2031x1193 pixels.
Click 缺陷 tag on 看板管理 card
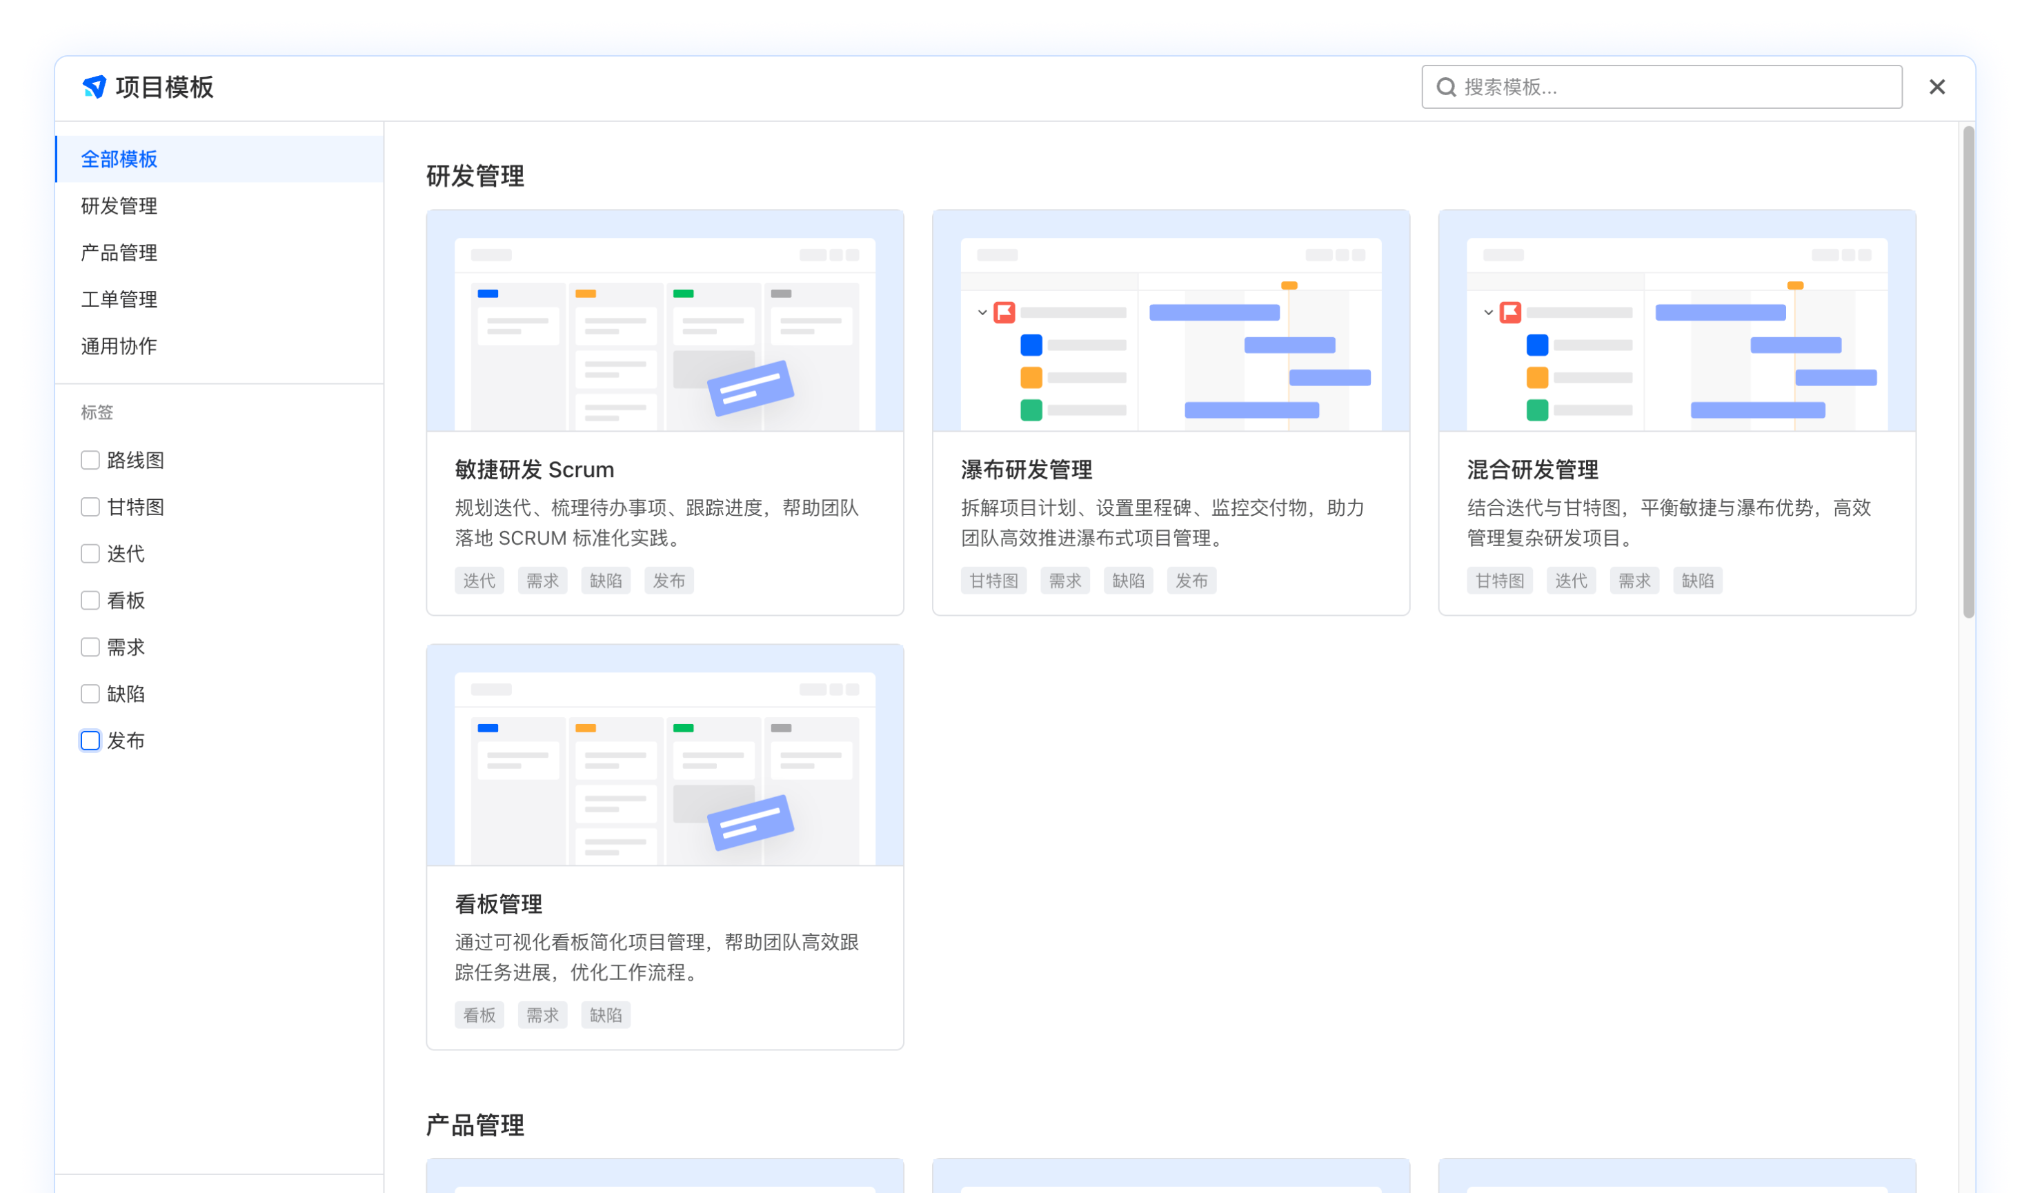606,1015
